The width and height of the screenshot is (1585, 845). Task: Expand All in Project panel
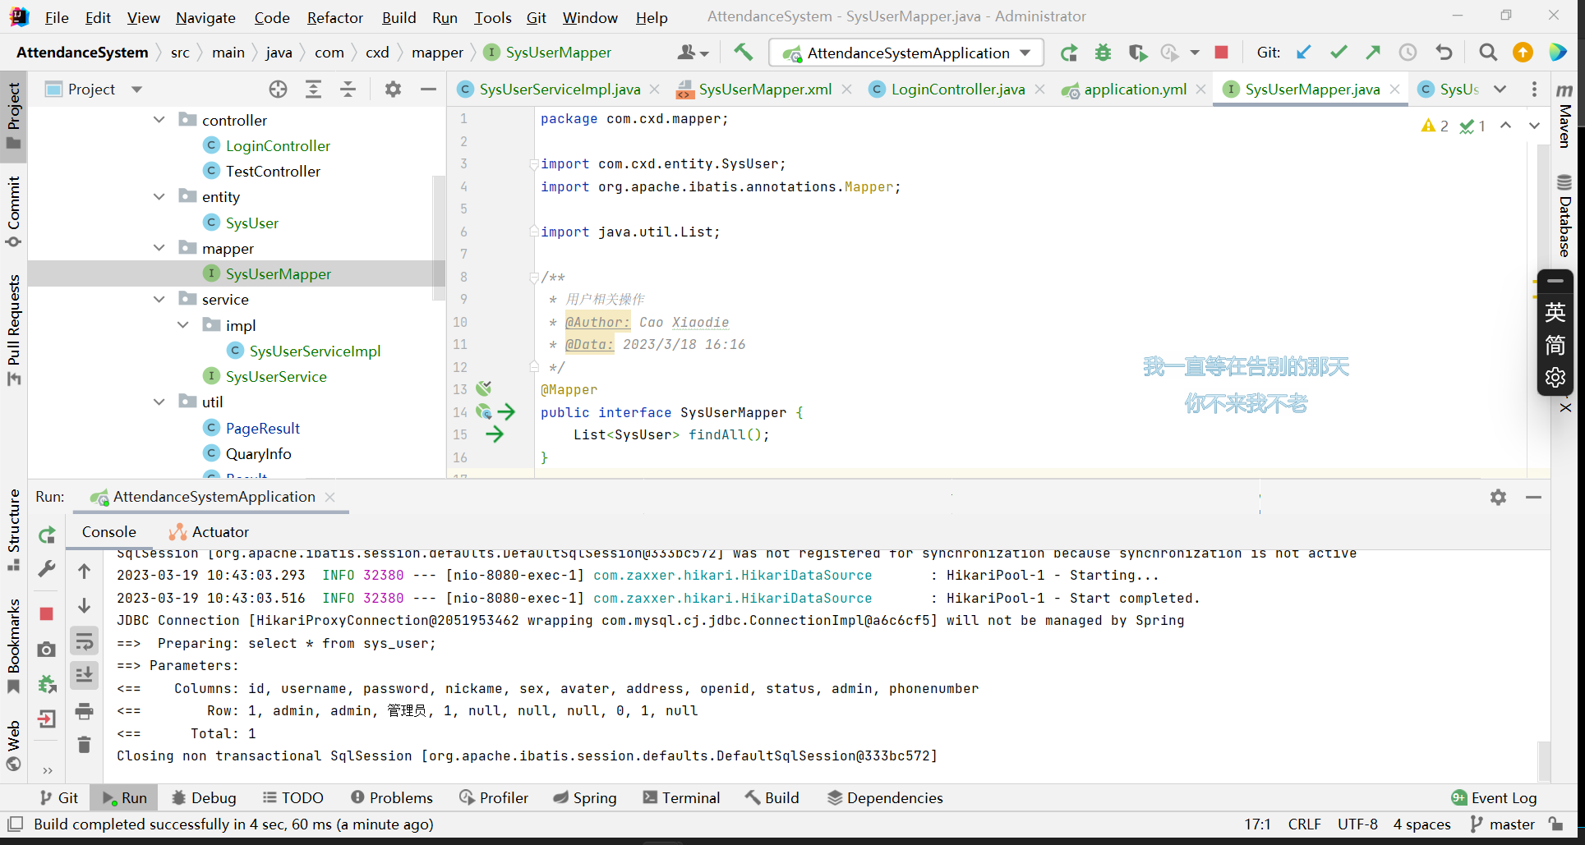[313, 89]
